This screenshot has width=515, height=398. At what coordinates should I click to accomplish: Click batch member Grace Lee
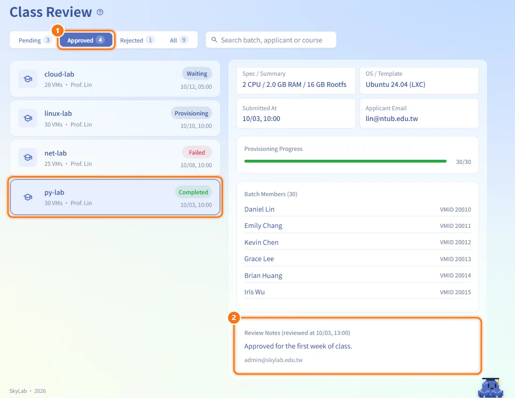[259, 259]
